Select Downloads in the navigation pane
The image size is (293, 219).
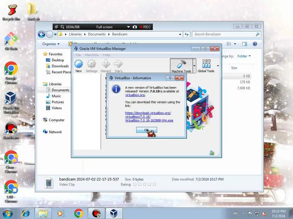tap(58, 66)
